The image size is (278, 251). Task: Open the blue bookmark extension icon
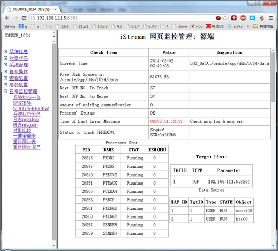click(x=252, y=18)
